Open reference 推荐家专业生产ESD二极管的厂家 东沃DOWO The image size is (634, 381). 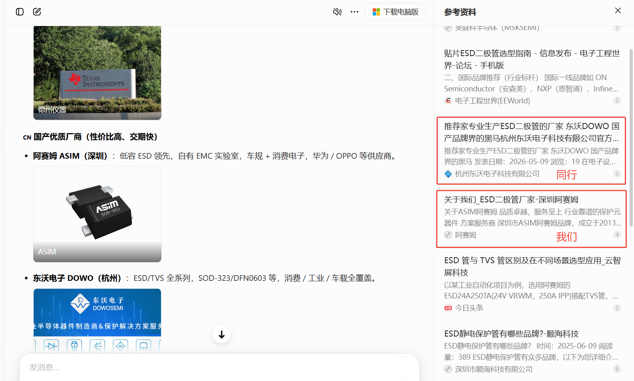click(531, 132)
